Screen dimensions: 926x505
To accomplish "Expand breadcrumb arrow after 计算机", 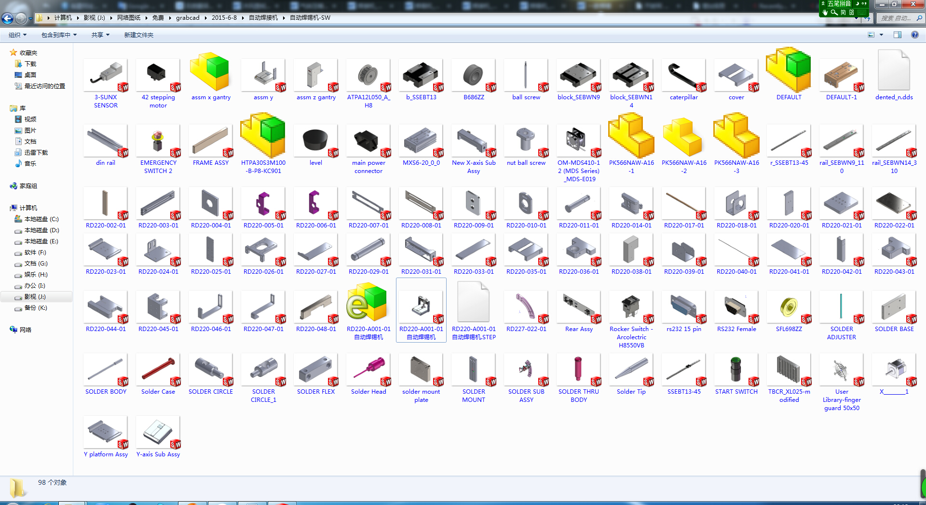I will 78,18.
